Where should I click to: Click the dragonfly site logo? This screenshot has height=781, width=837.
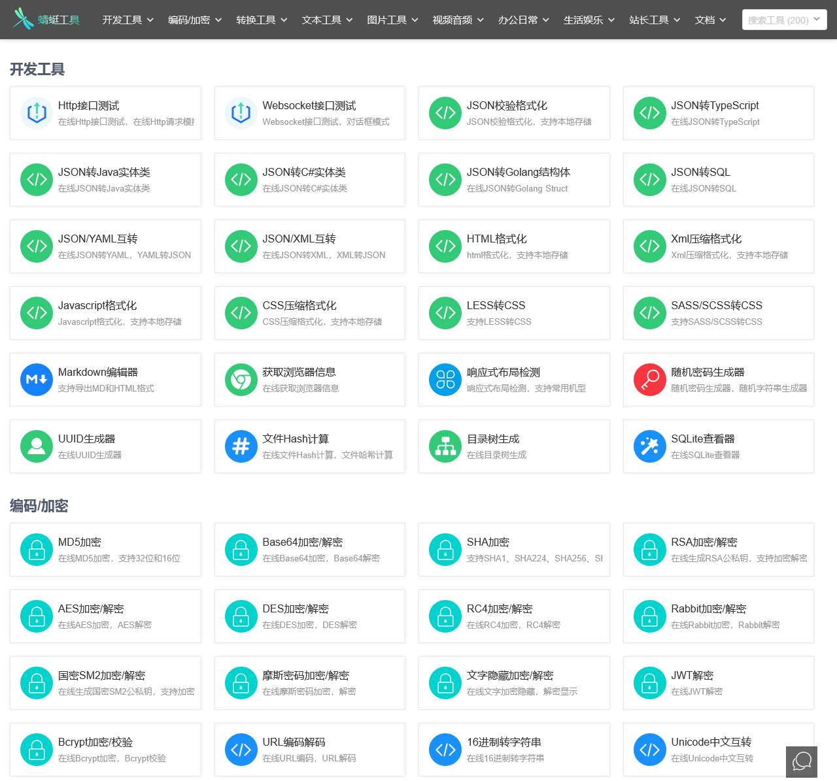[x=24, y=19]
